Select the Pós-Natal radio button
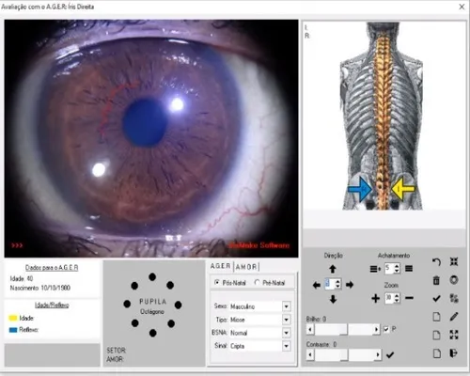This screenshot has height=376, width=470. point(217,282)
